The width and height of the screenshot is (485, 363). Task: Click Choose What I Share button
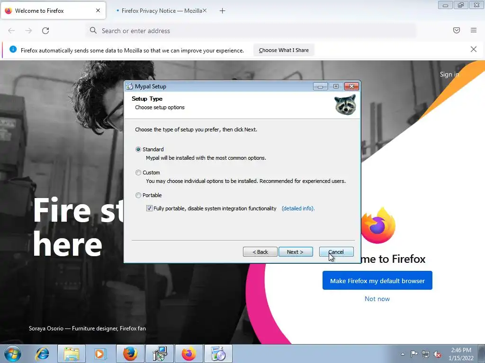(x=284, y=50)
